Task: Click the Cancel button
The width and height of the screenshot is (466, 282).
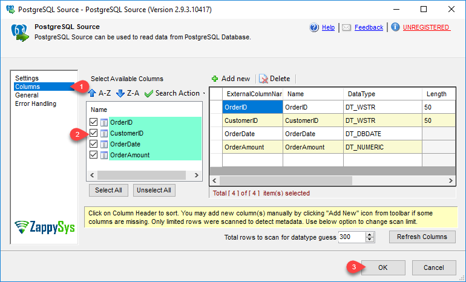Action: 434,267
